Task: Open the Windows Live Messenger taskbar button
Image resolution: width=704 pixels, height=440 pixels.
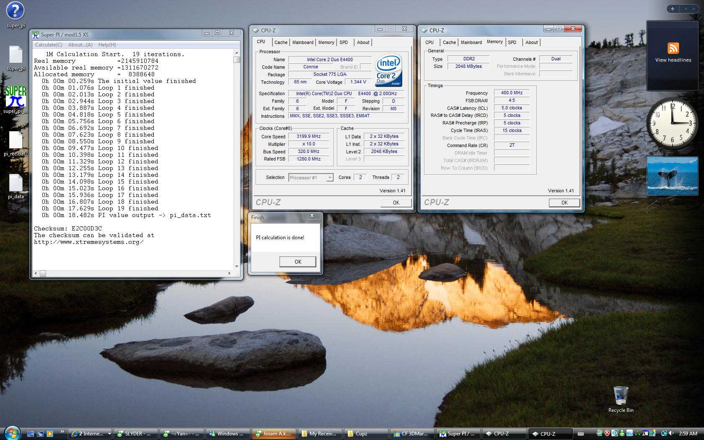Action: click(x=228, y=434)
